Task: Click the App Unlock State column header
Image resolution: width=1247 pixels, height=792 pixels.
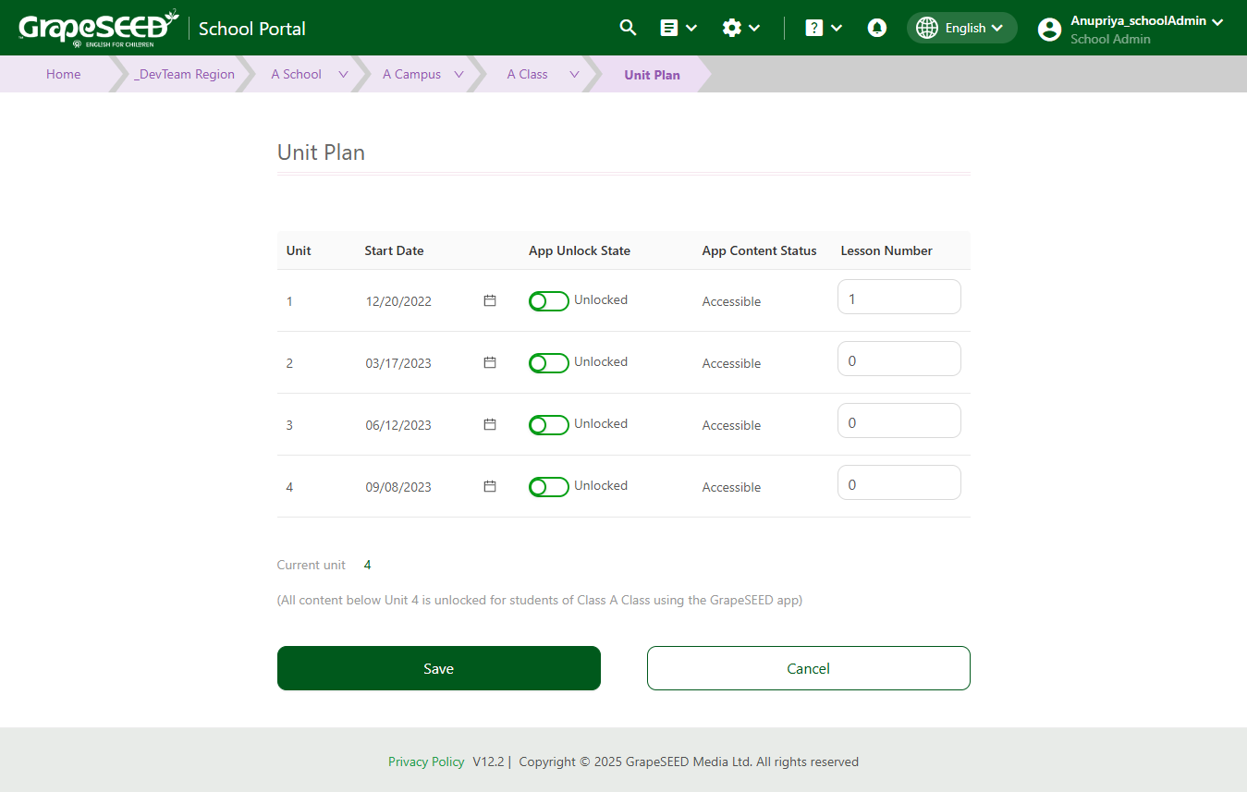Action: [x=580, y=250]
